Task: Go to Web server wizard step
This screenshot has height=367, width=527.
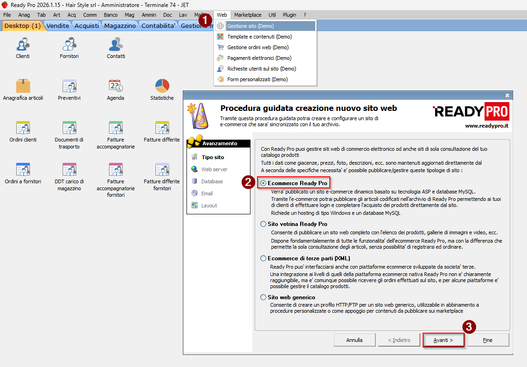Action: 214,169
